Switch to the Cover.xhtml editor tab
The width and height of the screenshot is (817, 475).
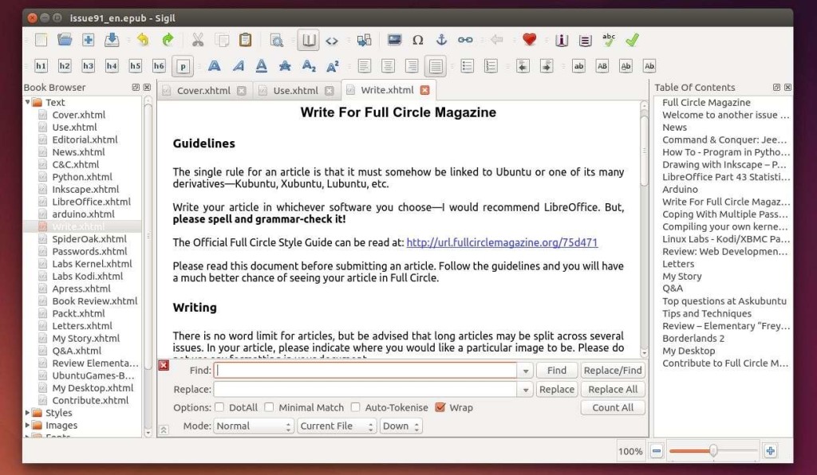pos(203,91)
